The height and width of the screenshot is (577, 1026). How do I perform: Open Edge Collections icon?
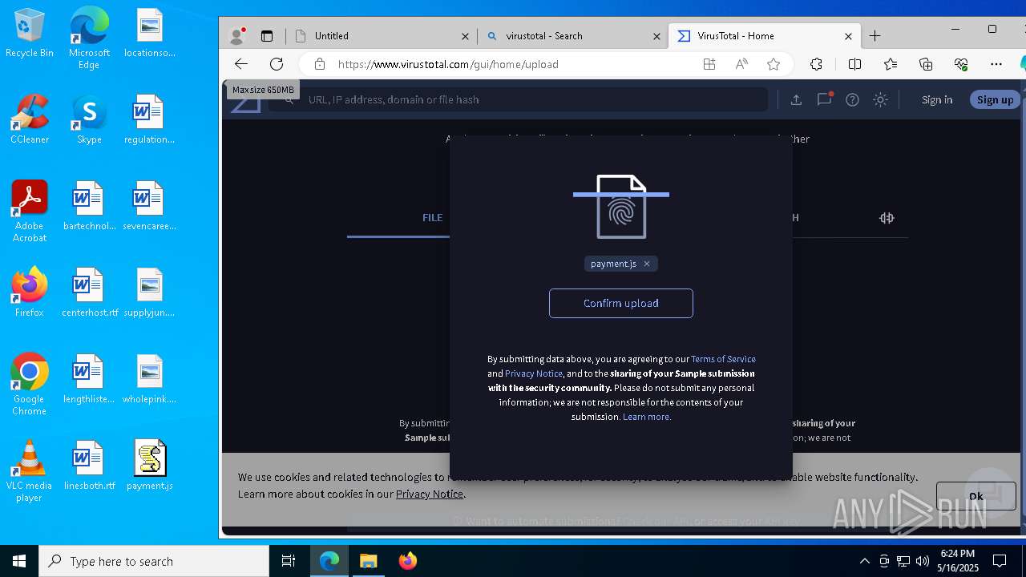[926, 64]
